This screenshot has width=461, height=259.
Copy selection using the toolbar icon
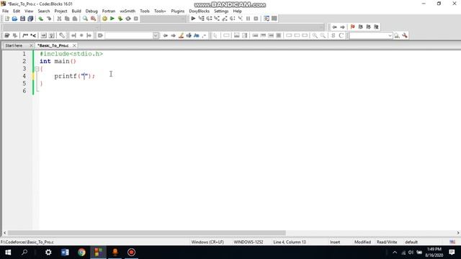pos(67,19)
